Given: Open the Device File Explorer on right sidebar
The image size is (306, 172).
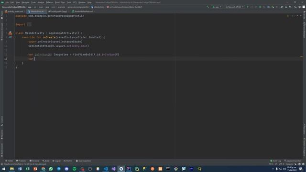Looking at the screenshot, I should [x=304, y=147].
